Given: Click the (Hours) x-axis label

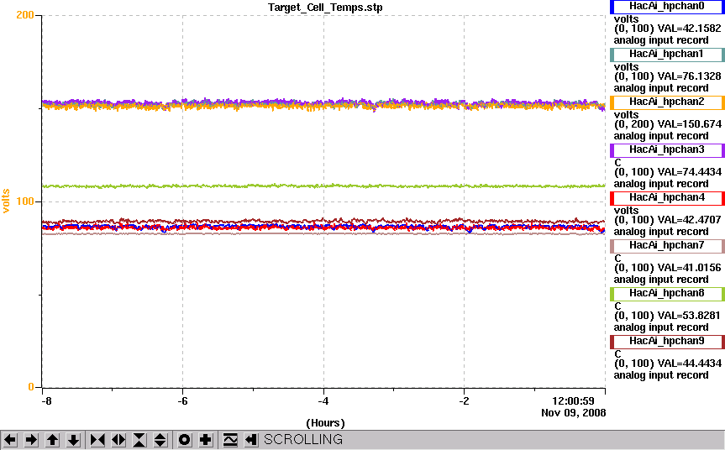Looking at the screenshot, I should 325,423.
